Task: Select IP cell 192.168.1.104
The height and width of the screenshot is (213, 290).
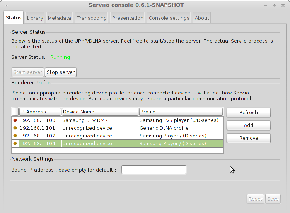Action: (40, 144)
